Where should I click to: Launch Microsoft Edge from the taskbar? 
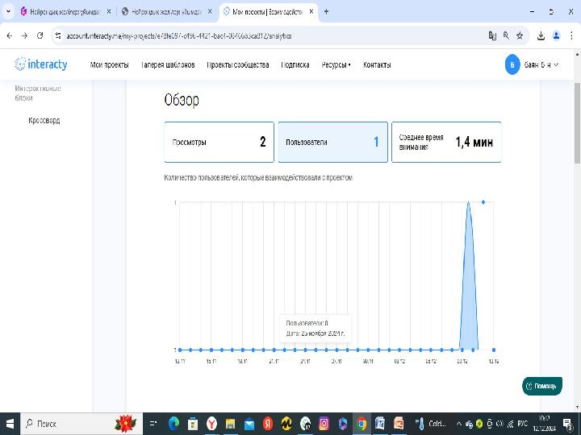[173, 424]
